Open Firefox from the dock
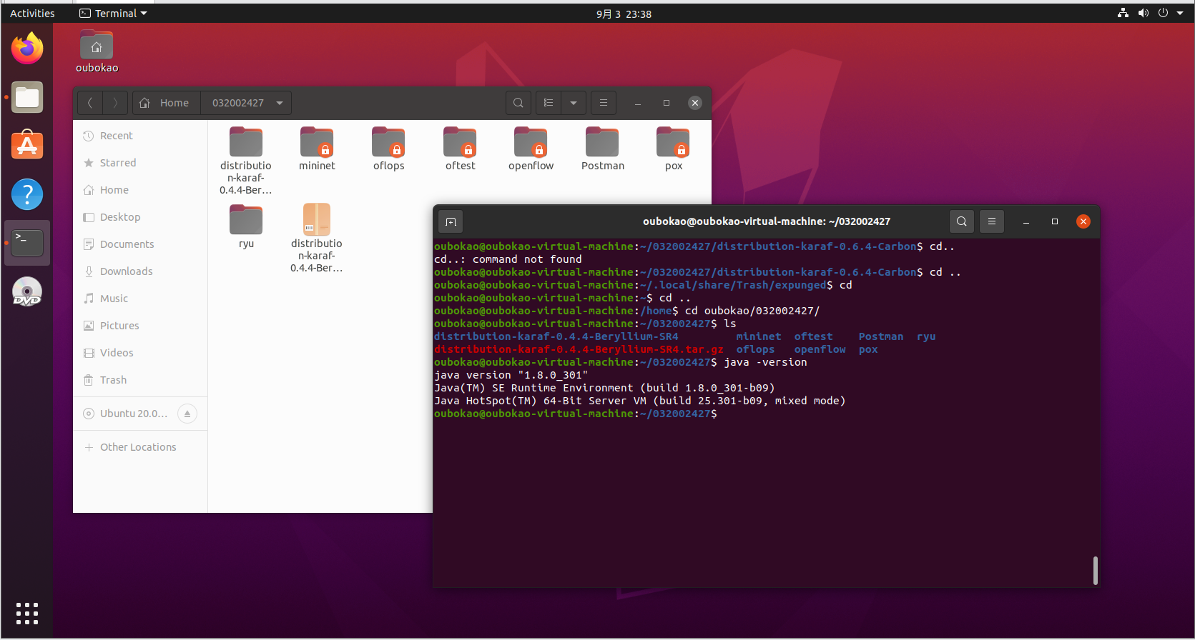 (27, 49)
